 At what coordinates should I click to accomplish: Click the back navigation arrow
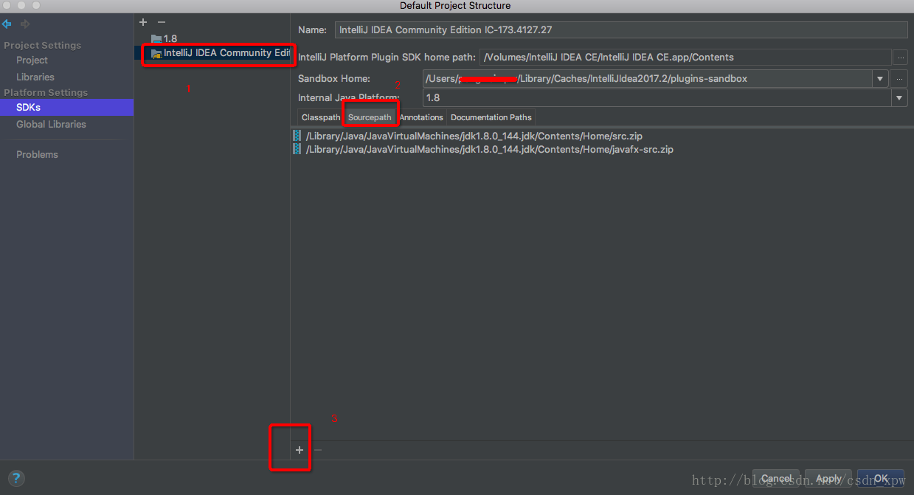click(x=7, y=24)
